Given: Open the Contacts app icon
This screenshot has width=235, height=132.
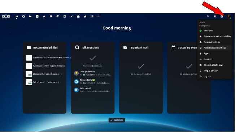Looking at the screenshot, I should pyautogui.click(x=58, y=17).
